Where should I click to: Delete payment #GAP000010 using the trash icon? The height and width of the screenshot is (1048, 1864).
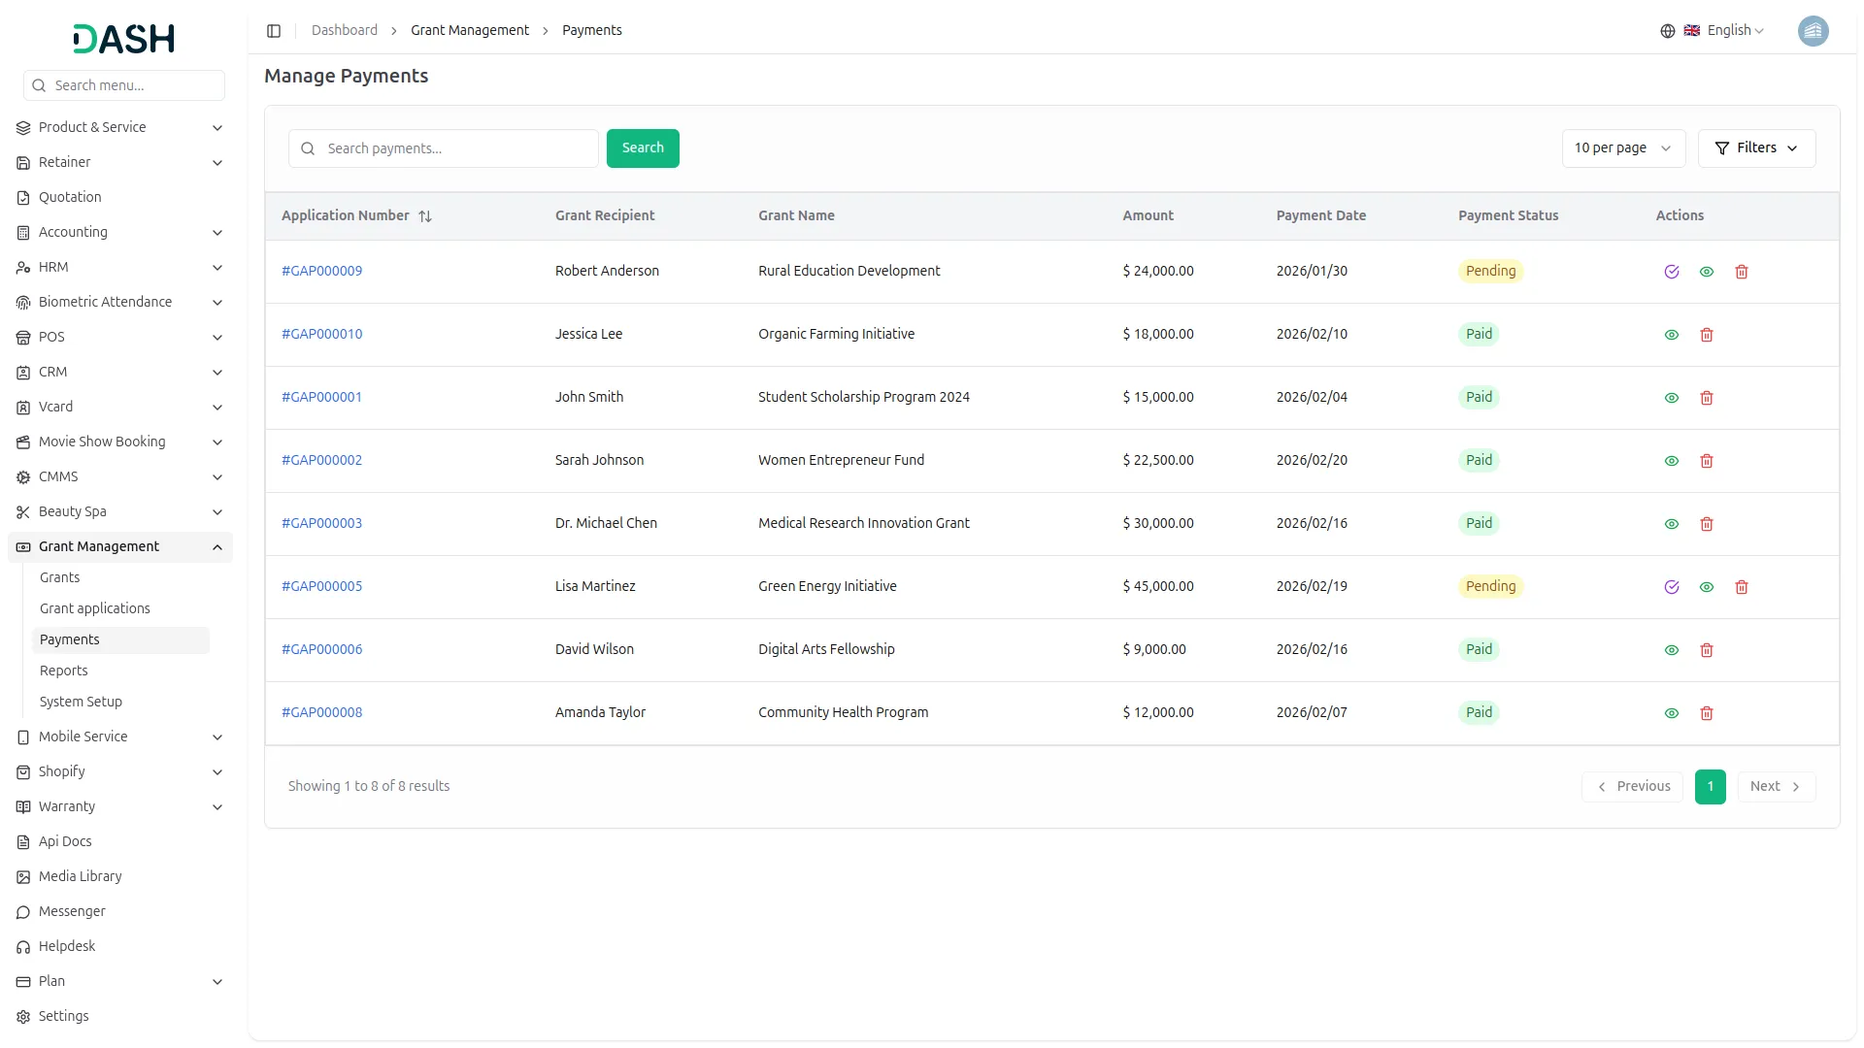point(1707,334)
